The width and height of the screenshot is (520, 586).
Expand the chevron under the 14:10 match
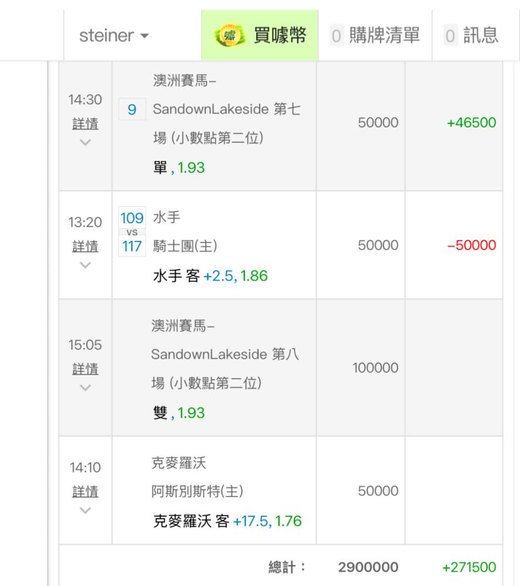[85, 509]
